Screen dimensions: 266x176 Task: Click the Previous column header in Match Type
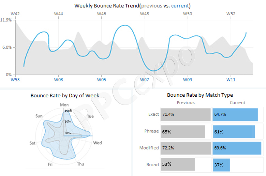[x=186, y=103]
